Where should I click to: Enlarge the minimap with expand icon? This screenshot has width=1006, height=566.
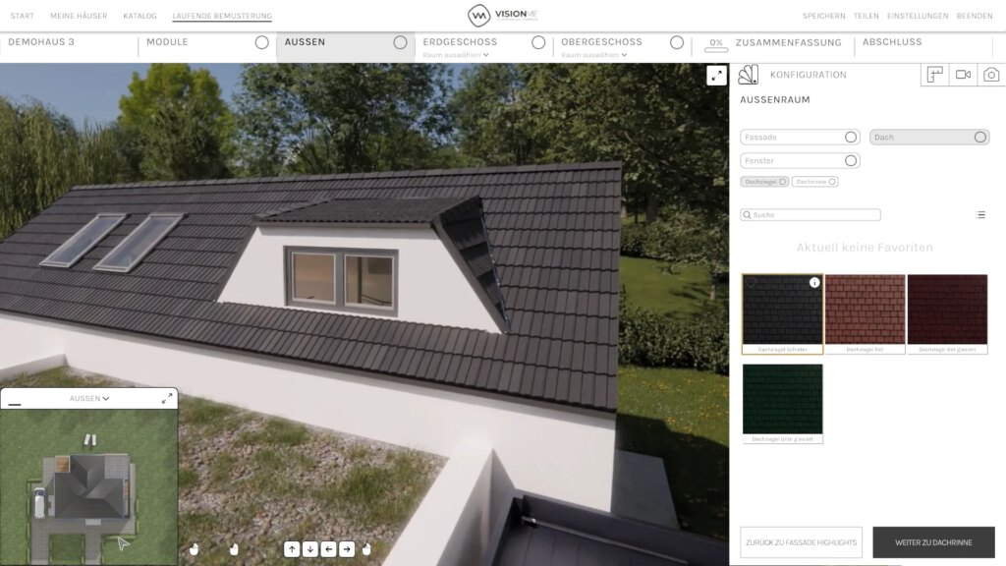[x=167, y=398]
